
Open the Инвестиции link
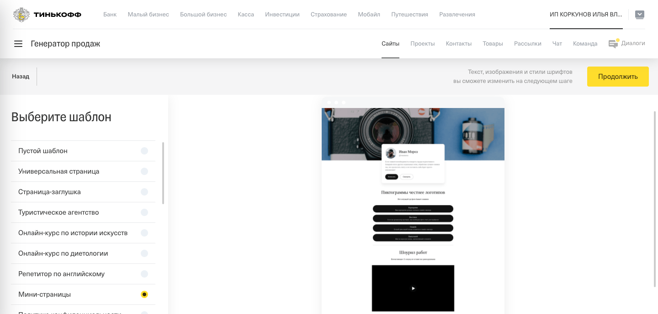pos(282,15)
